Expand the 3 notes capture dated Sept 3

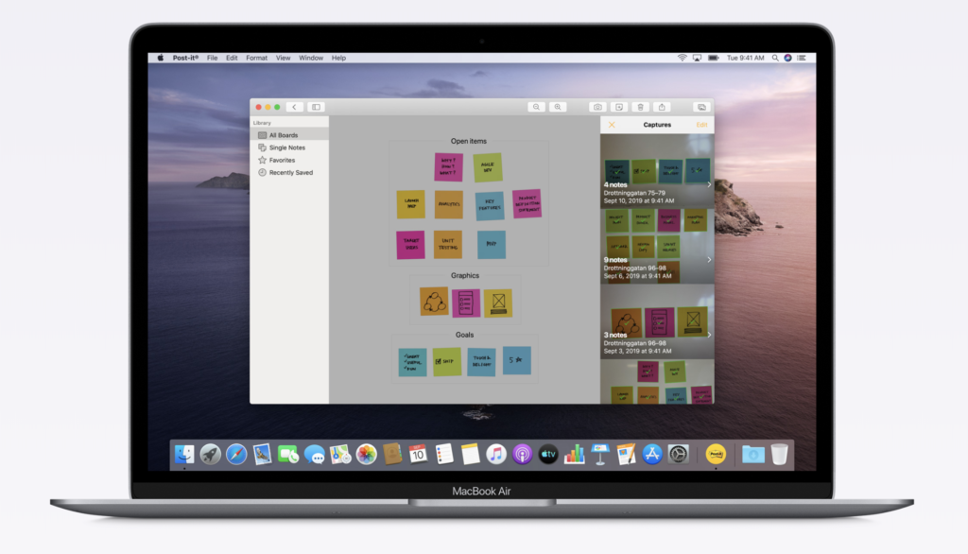(710, 334)
